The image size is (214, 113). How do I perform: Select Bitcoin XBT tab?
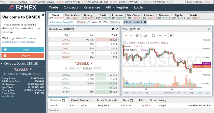56,16
